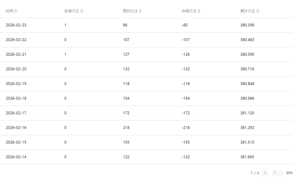Click the 跳转 jump link

coord(289,173)
